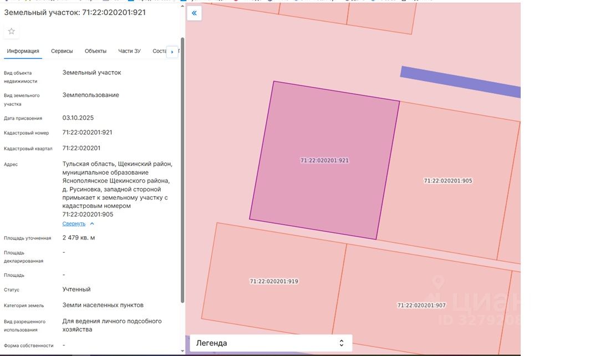Viewport: 595px width, 356px height.
Task: Click the Легенда up-down arrows icon
Action: click(x=341, y=343)
